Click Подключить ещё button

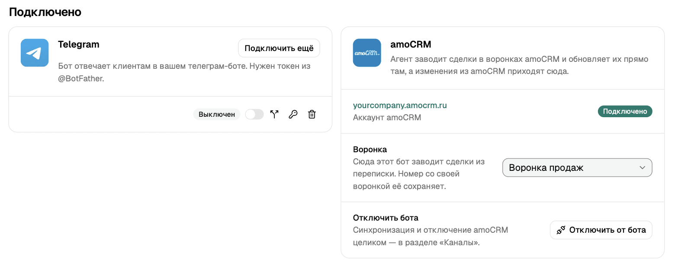(279, 48)
